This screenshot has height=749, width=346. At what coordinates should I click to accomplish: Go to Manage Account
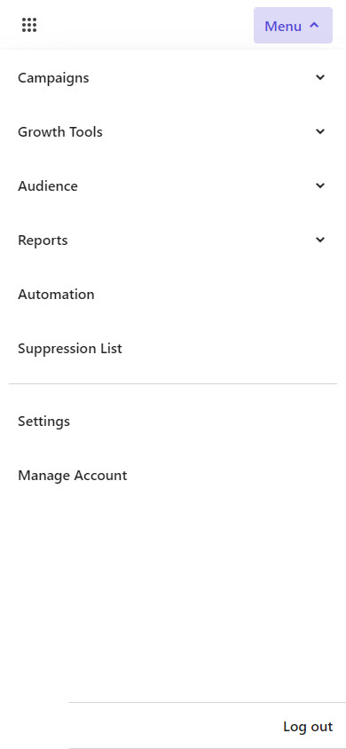[x=73, y=476]
